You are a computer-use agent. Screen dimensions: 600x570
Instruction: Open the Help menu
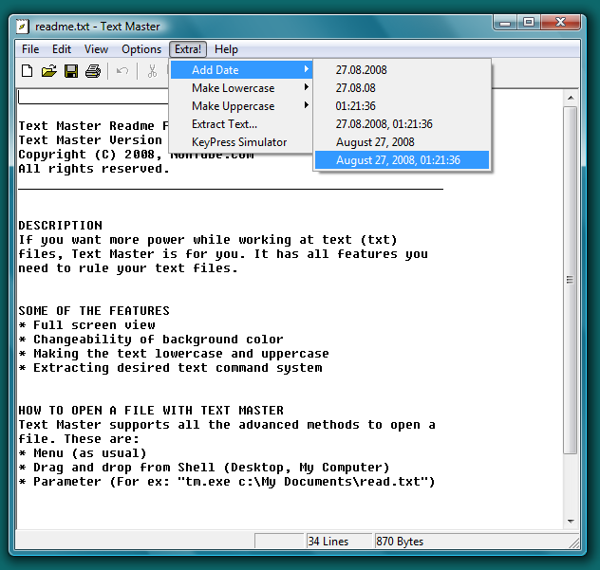coord(226,49)
